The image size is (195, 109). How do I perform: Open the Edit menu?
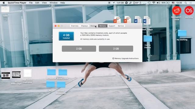37,3
